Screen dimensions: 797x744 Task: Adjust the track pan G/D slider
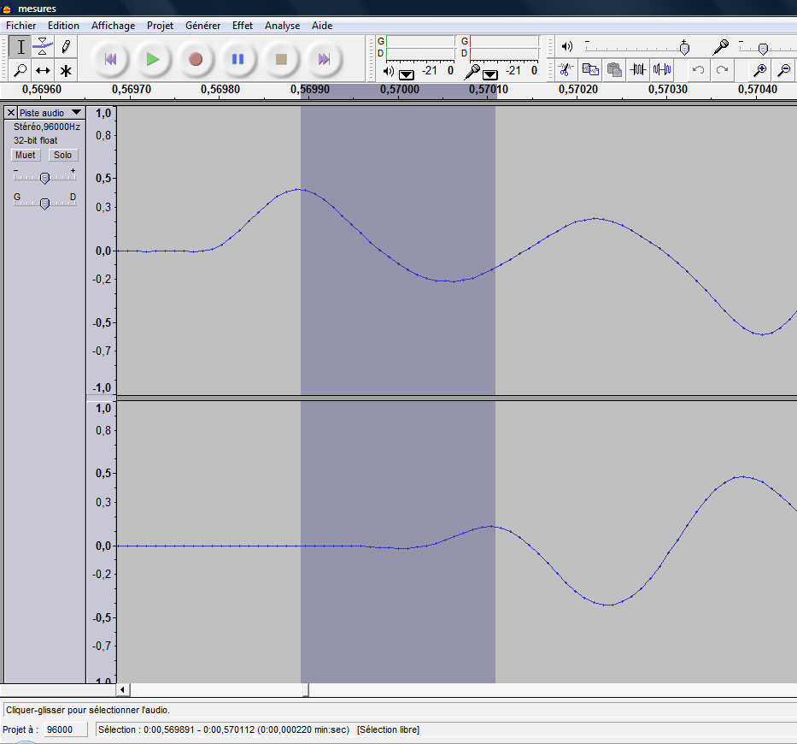point(44,204)
